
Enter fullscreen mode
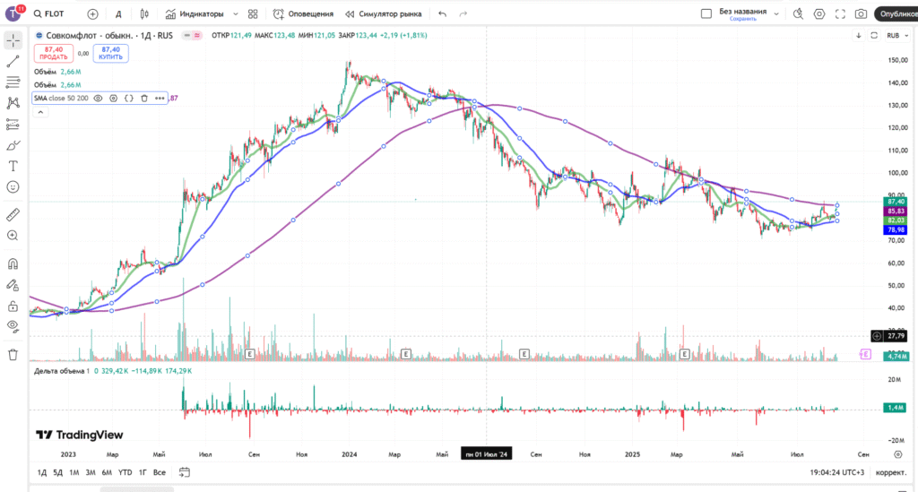[x=840, y=13]
